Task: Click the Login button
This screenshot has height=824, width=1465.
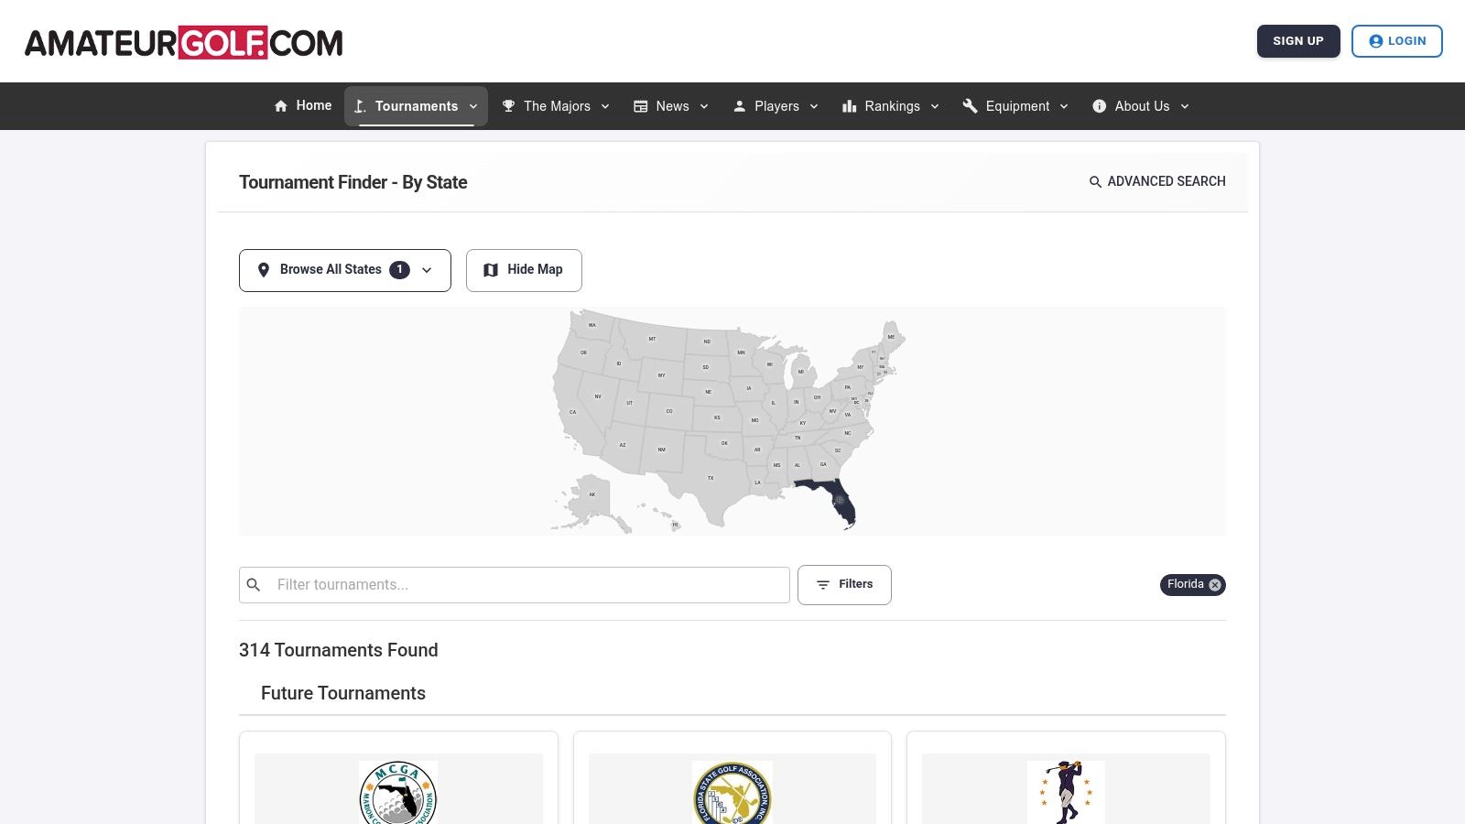Action: pyautogui.click(x=1397, y=41)
